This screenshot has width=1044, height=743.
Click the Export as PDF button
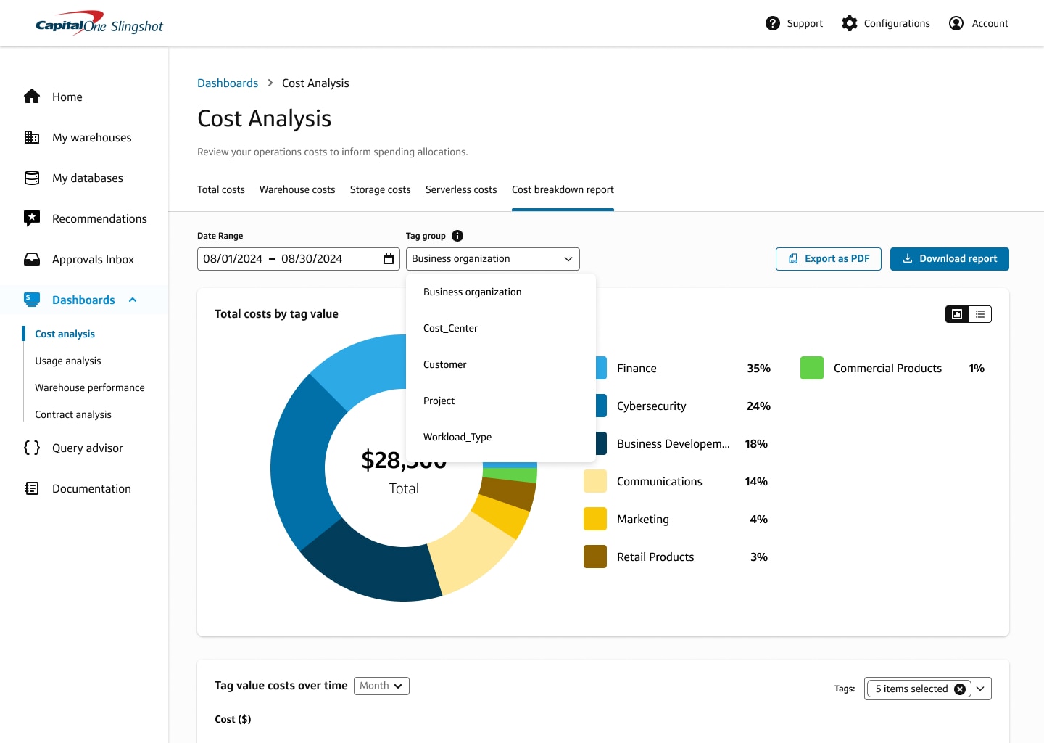click(828, 258)
